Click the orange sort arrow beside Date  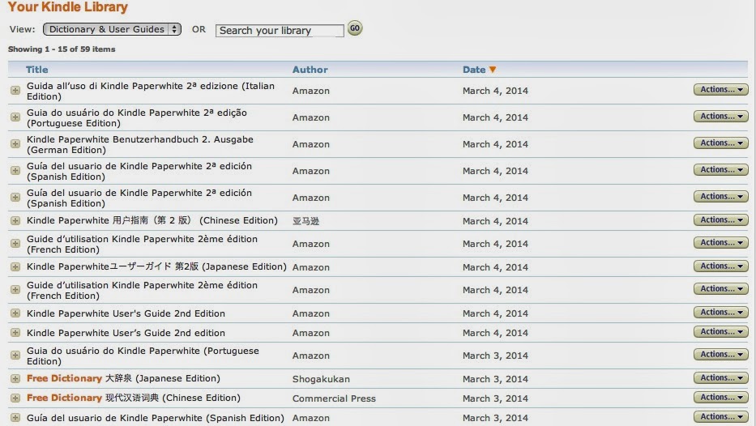click(x=493, y=70)
